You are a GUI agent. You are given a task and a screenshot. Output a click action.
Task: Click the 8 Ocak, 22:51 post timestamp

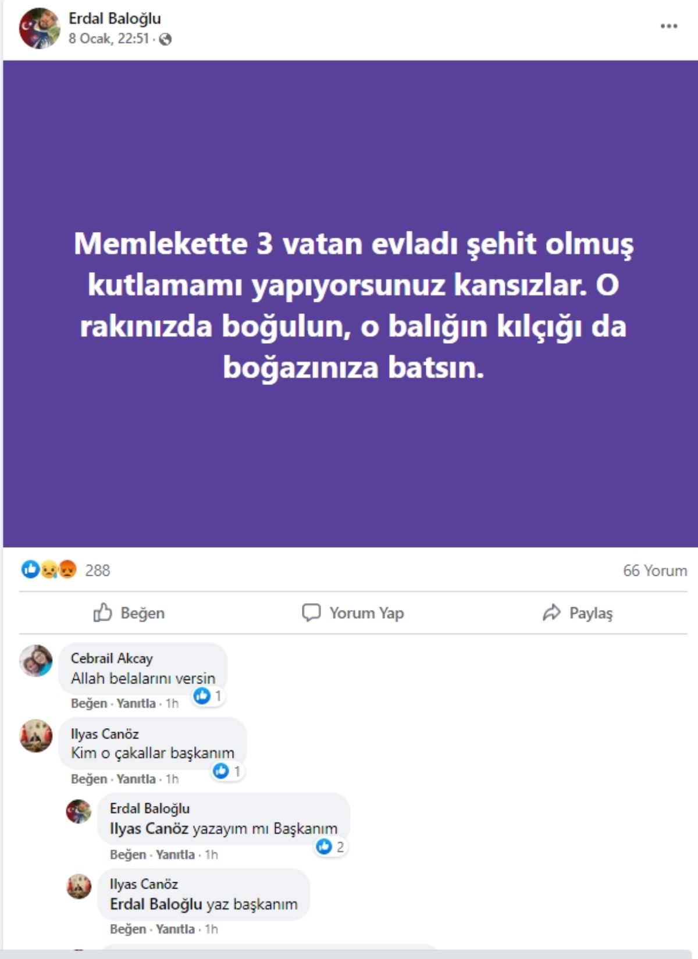[109, 39]
